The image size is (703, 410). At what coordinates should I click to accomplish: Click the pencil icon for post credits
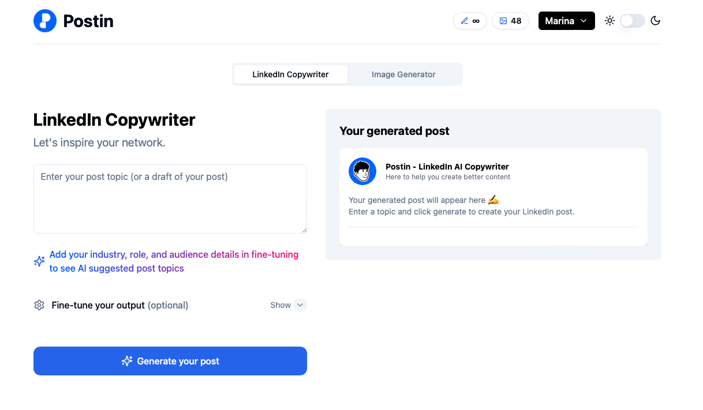pos(465,21)
